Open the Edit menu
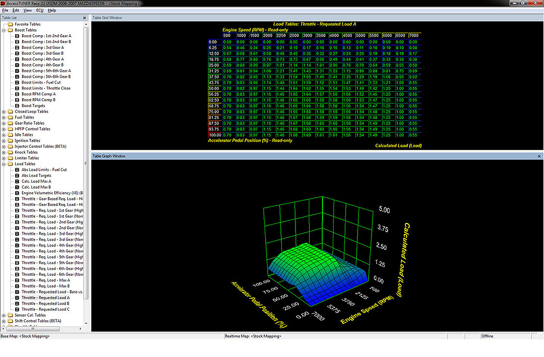The height and width of the screenshot is (357, 544). pos(16,10)
